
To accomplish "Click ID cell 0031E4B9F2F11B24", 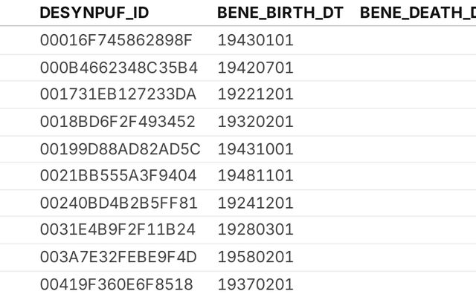I will tap(118, 230).
